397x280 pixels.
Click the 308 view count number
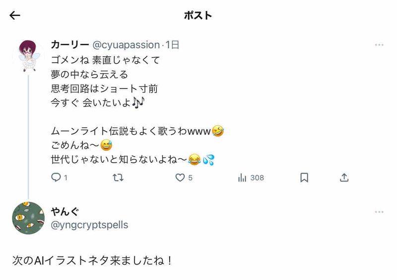click(257, 178)
